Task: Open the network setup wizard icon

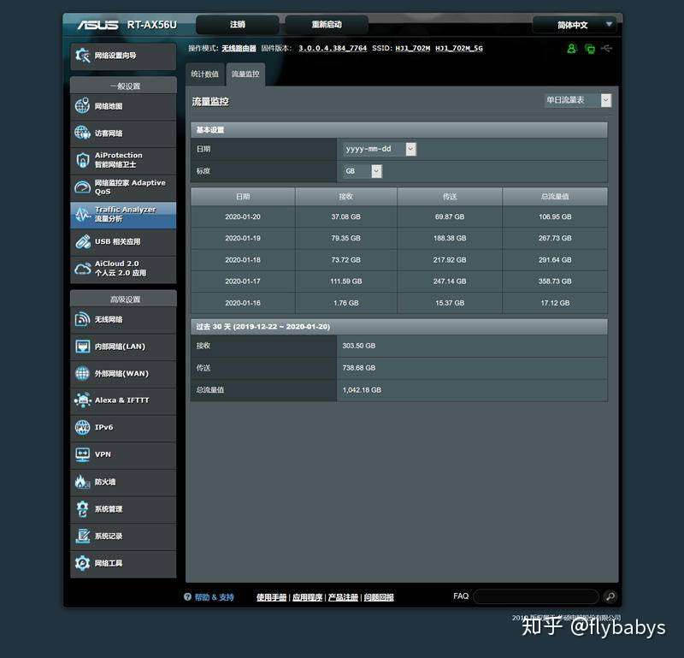Action: pyautogui.click(x=82, y=56)
